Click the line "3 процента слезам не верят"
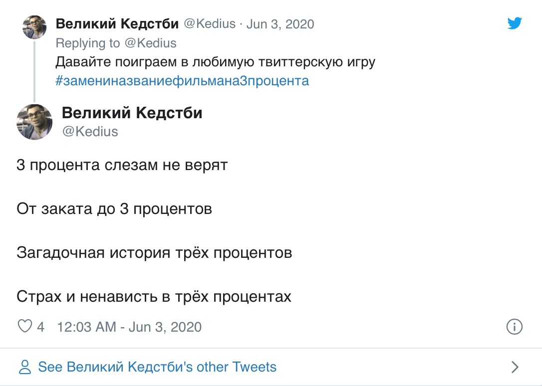The width and height of the screenshot is (542, 386). coord(122,165)
